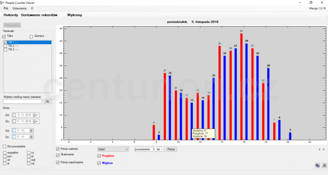
Task: Check the wt weekday checkbox
Action: pyautogui.click(x=5, y=160)
